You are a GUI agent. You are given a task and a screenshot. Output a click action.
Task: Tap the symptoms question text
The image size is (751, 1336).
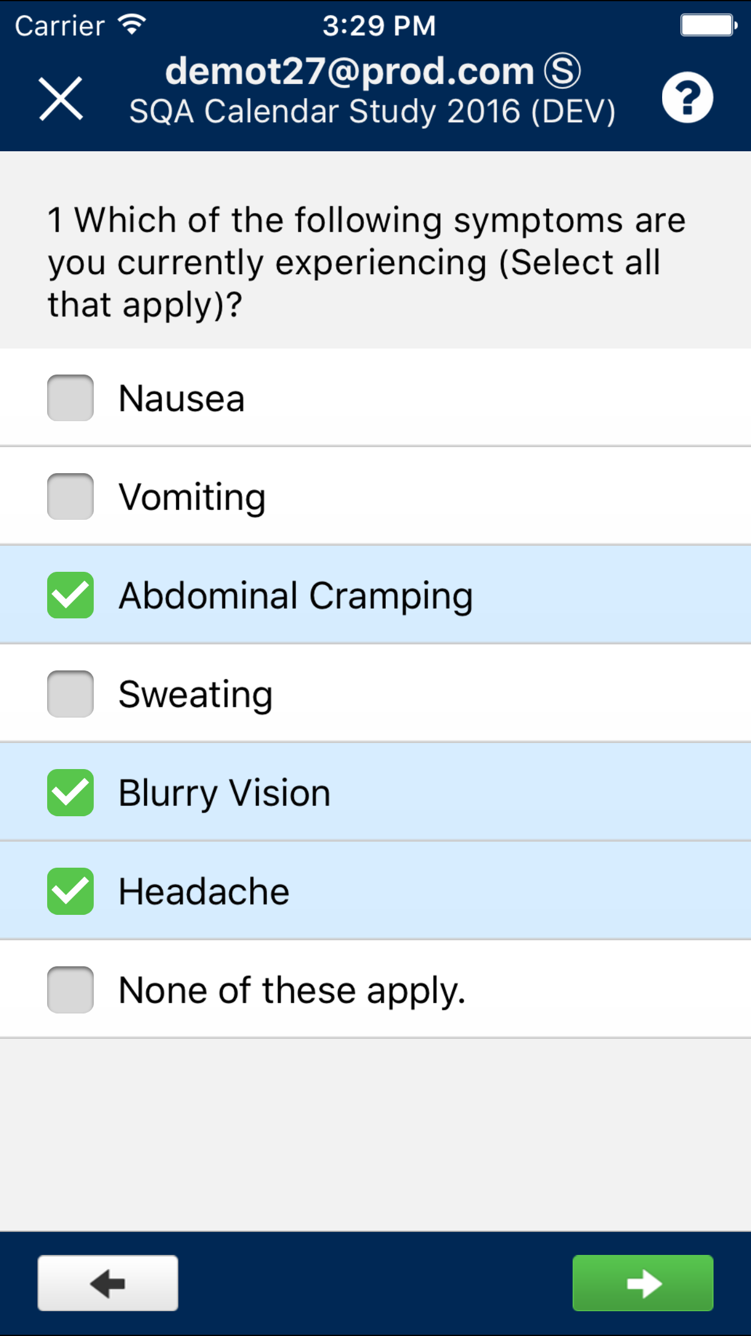click(366, 261)
